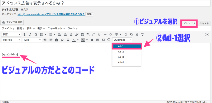
Task: Paste from the clipboard icon
Action: point(131,35)
